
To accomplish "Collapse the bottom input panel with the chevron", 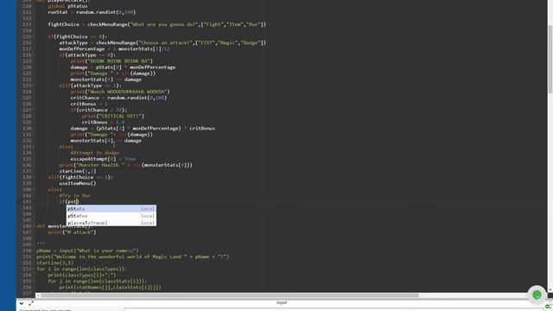I will pyautogui.click(x=22, y=303).
